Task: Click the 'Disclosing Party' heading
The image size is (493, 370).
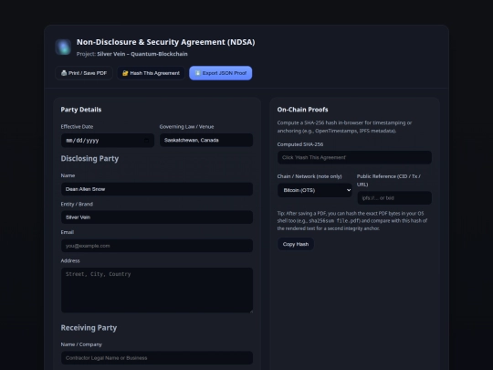Action: coord(89,159)
